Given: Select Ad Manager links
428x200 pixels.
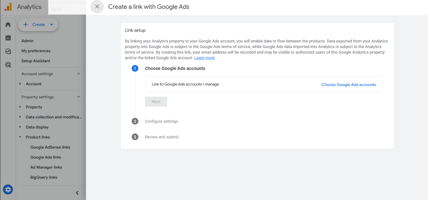Looking at the screenshot, I should (46, 167).
